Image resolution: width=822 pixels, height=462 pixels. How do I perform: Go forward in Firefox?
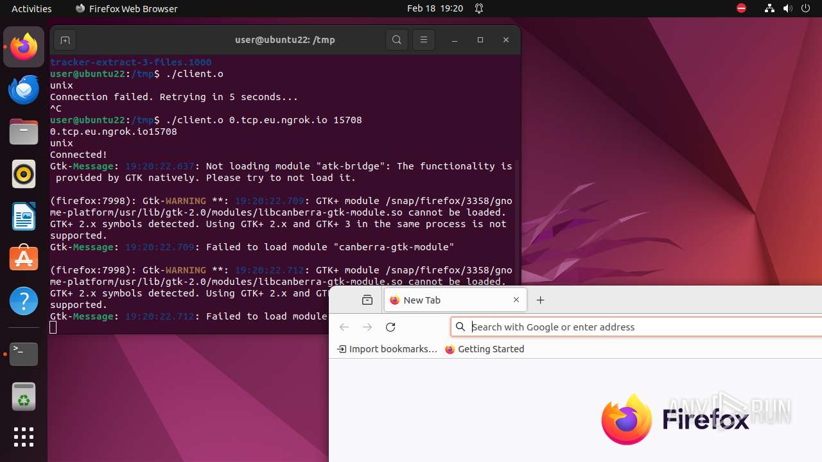click(367, 327)
